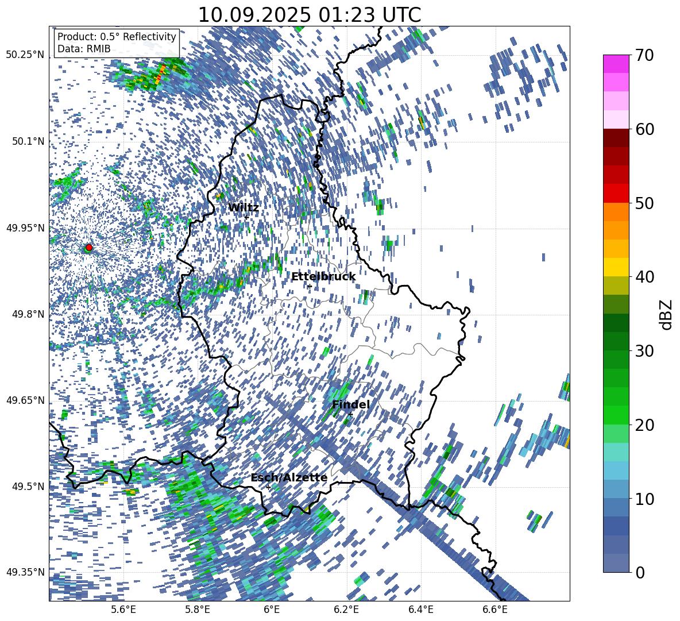Click the 50 value on the colorbar
This screenshot has width=680, height=621.
644,203
